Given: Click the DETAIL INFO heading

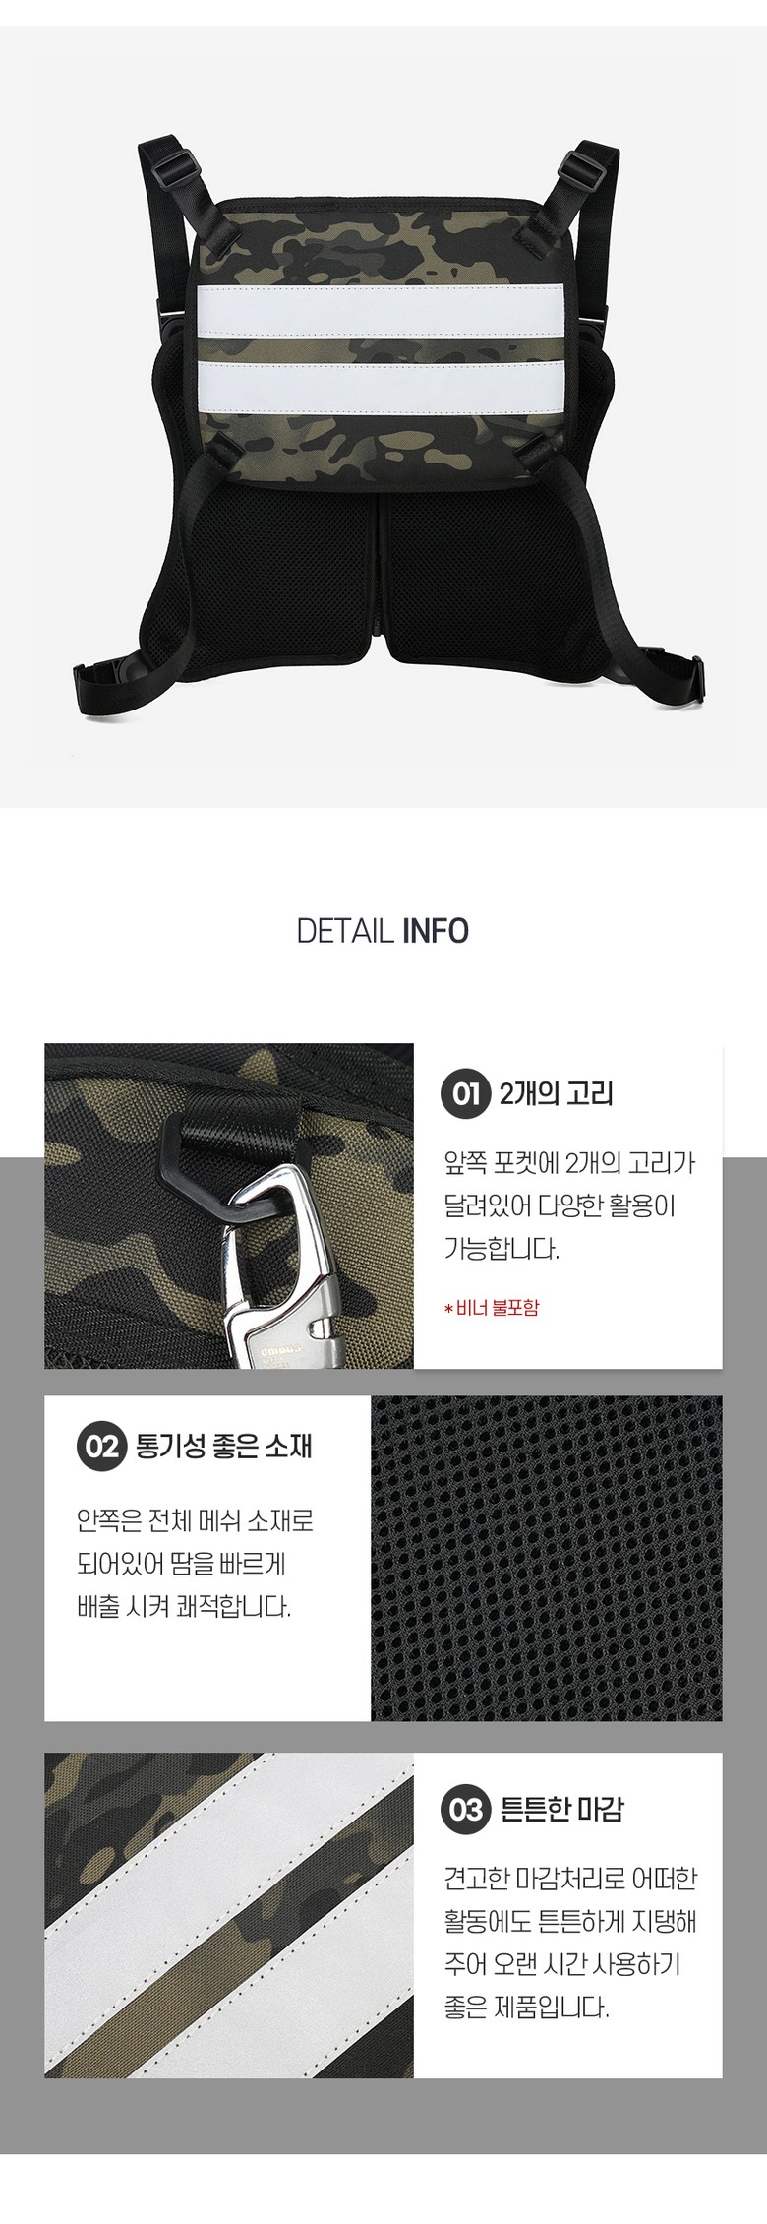Looking at the screenshot, I should click(x=383, y=930).
